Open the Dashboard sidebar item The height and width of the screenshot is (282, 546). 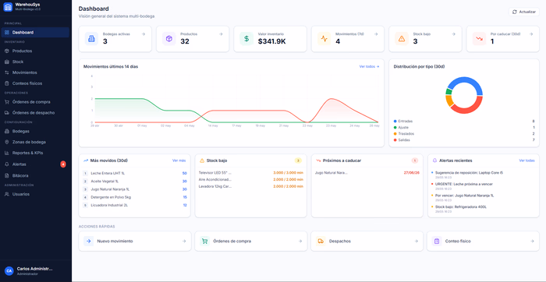pyautogui.click(x=36, y=33)
